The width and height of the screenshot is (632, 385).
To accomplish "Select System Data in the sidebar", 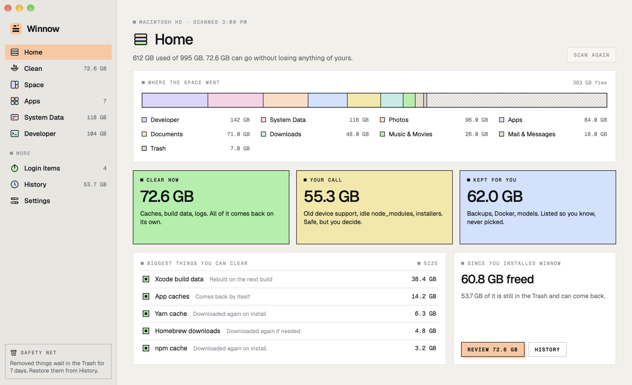I will click(x=58, y=117).
